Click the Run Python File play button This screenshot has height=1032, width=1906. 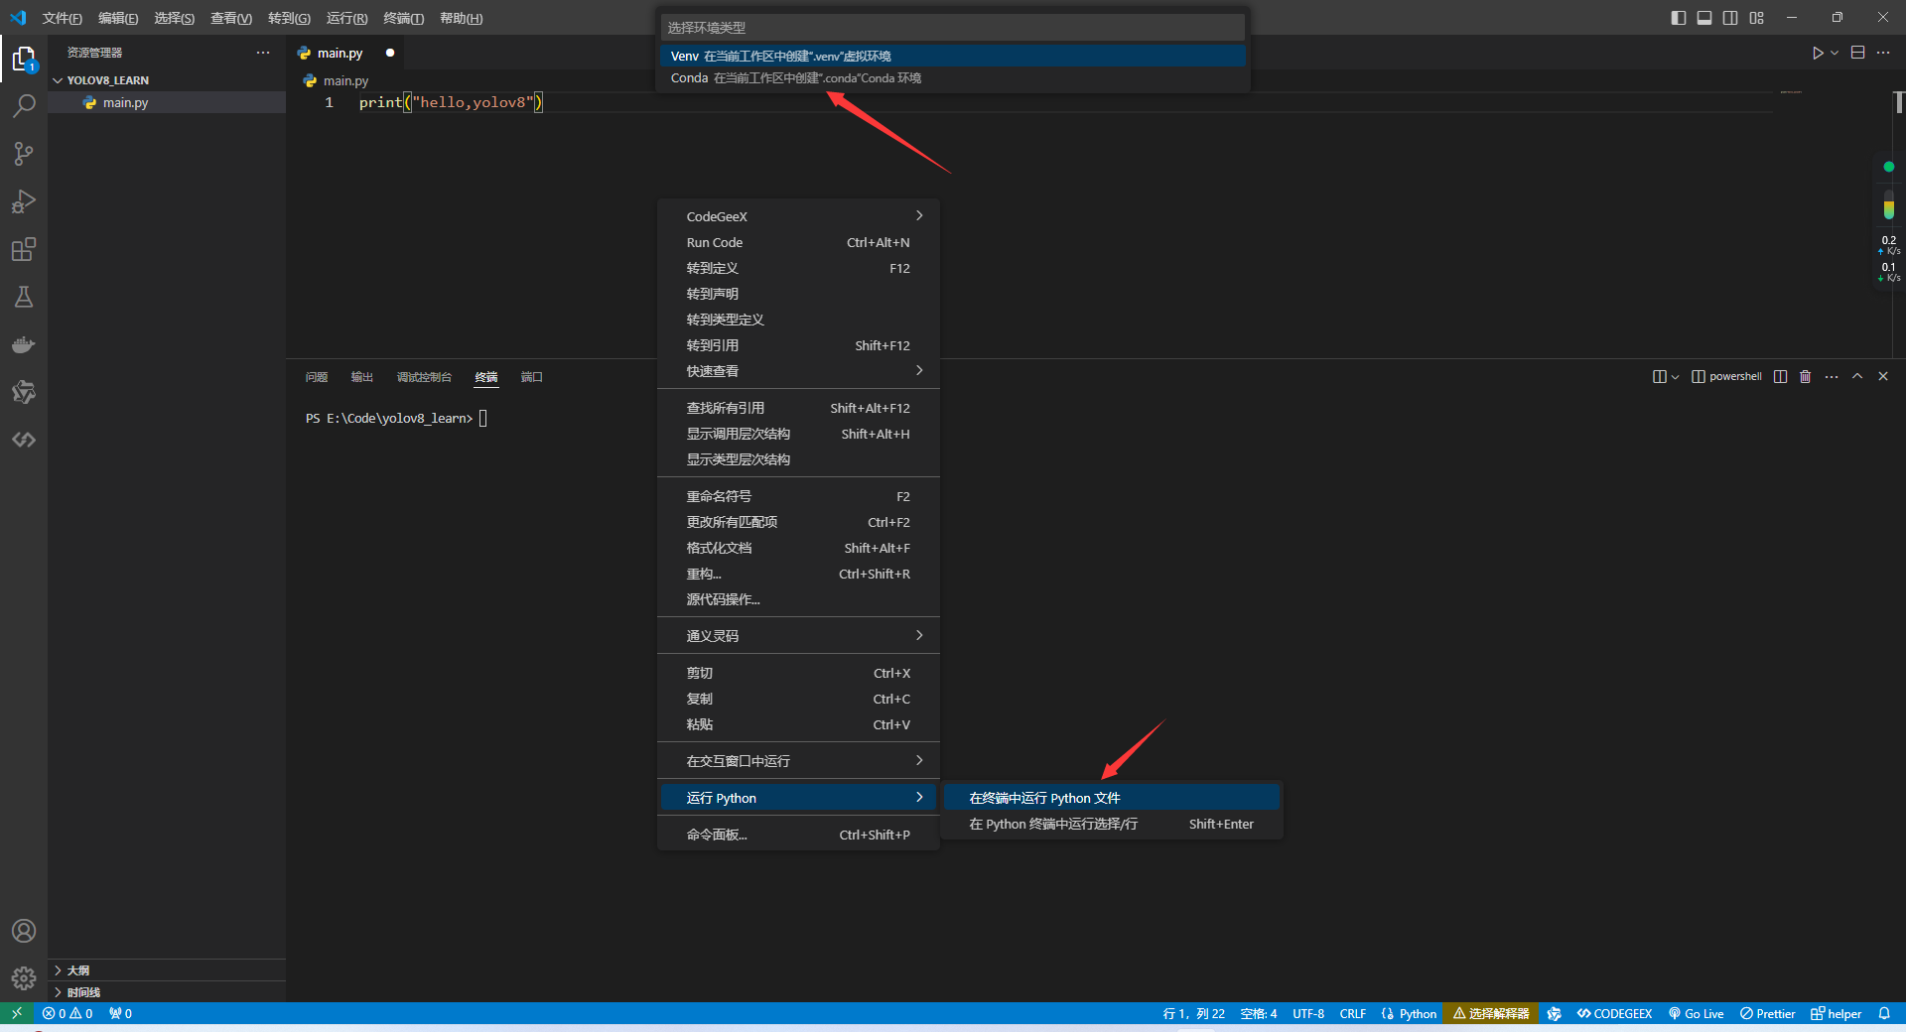click(x=1817, y=53)
